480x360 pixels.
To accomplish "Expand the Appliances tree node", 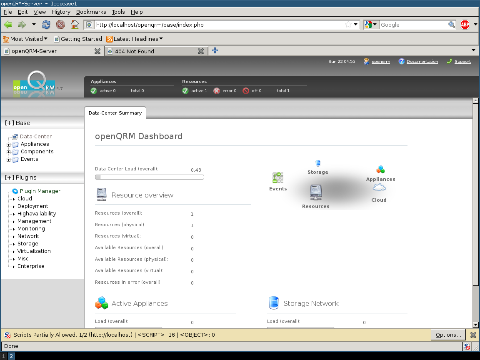I will pos(9,145).
